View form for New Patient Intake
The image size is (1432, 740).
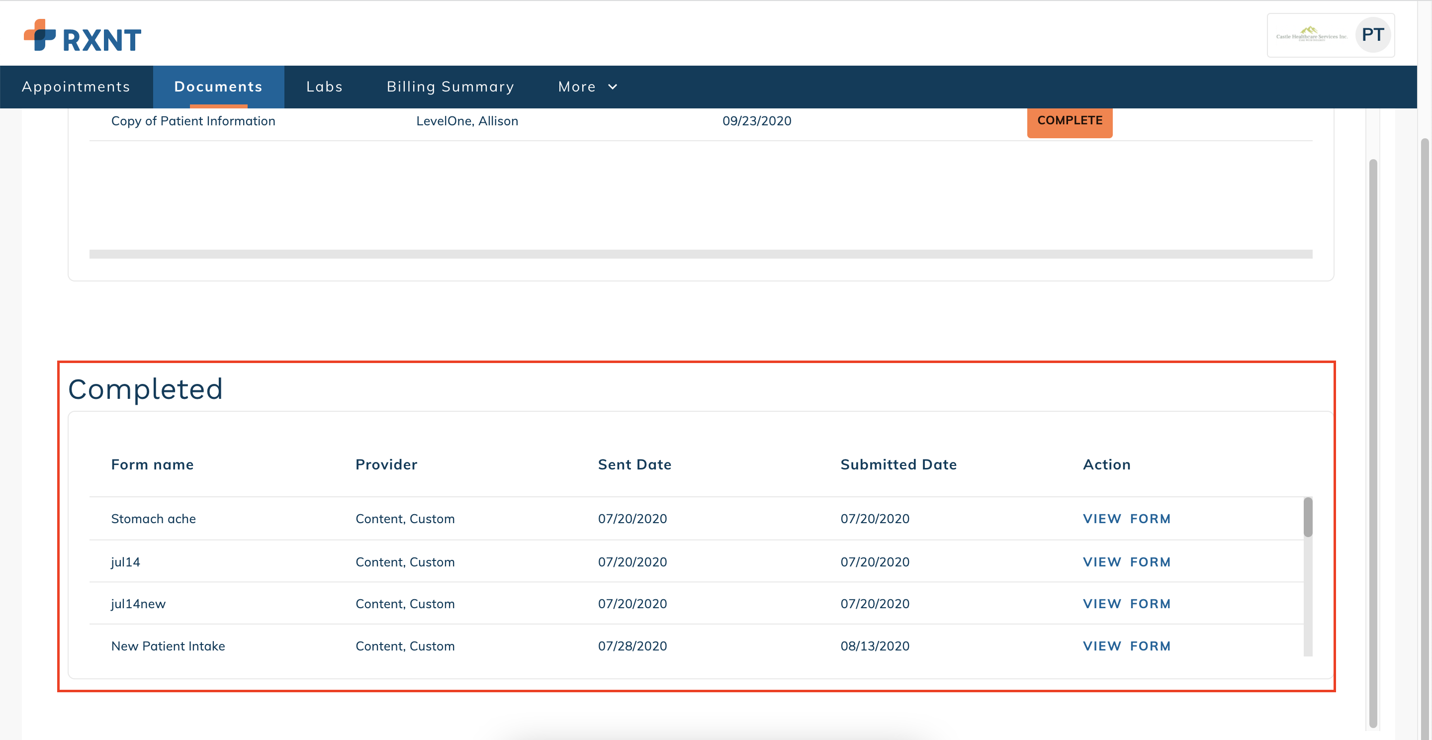point(1127,646)
